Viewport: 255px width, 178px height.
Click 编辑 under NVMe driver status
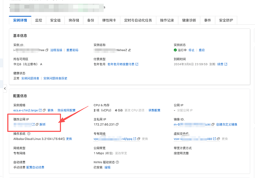pos(107,167)
